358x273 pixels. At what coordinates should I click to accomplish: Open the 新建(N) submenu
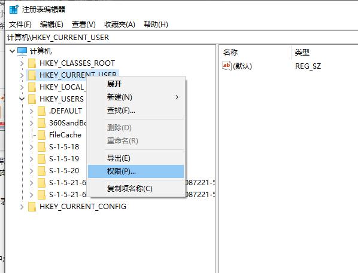click(136, 97)
